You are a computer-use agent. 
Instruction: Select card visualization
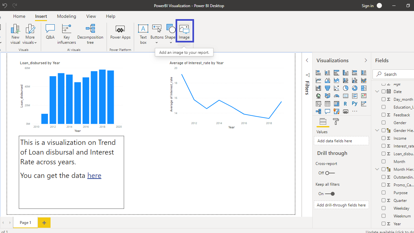tap(346, 96)
